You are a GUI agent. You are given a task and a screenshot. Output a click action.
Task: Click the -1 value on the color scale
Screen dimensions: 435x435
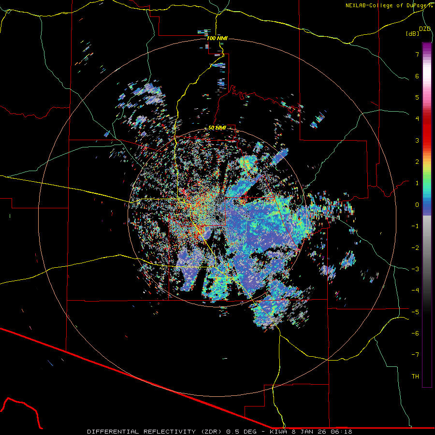point(415,226)
